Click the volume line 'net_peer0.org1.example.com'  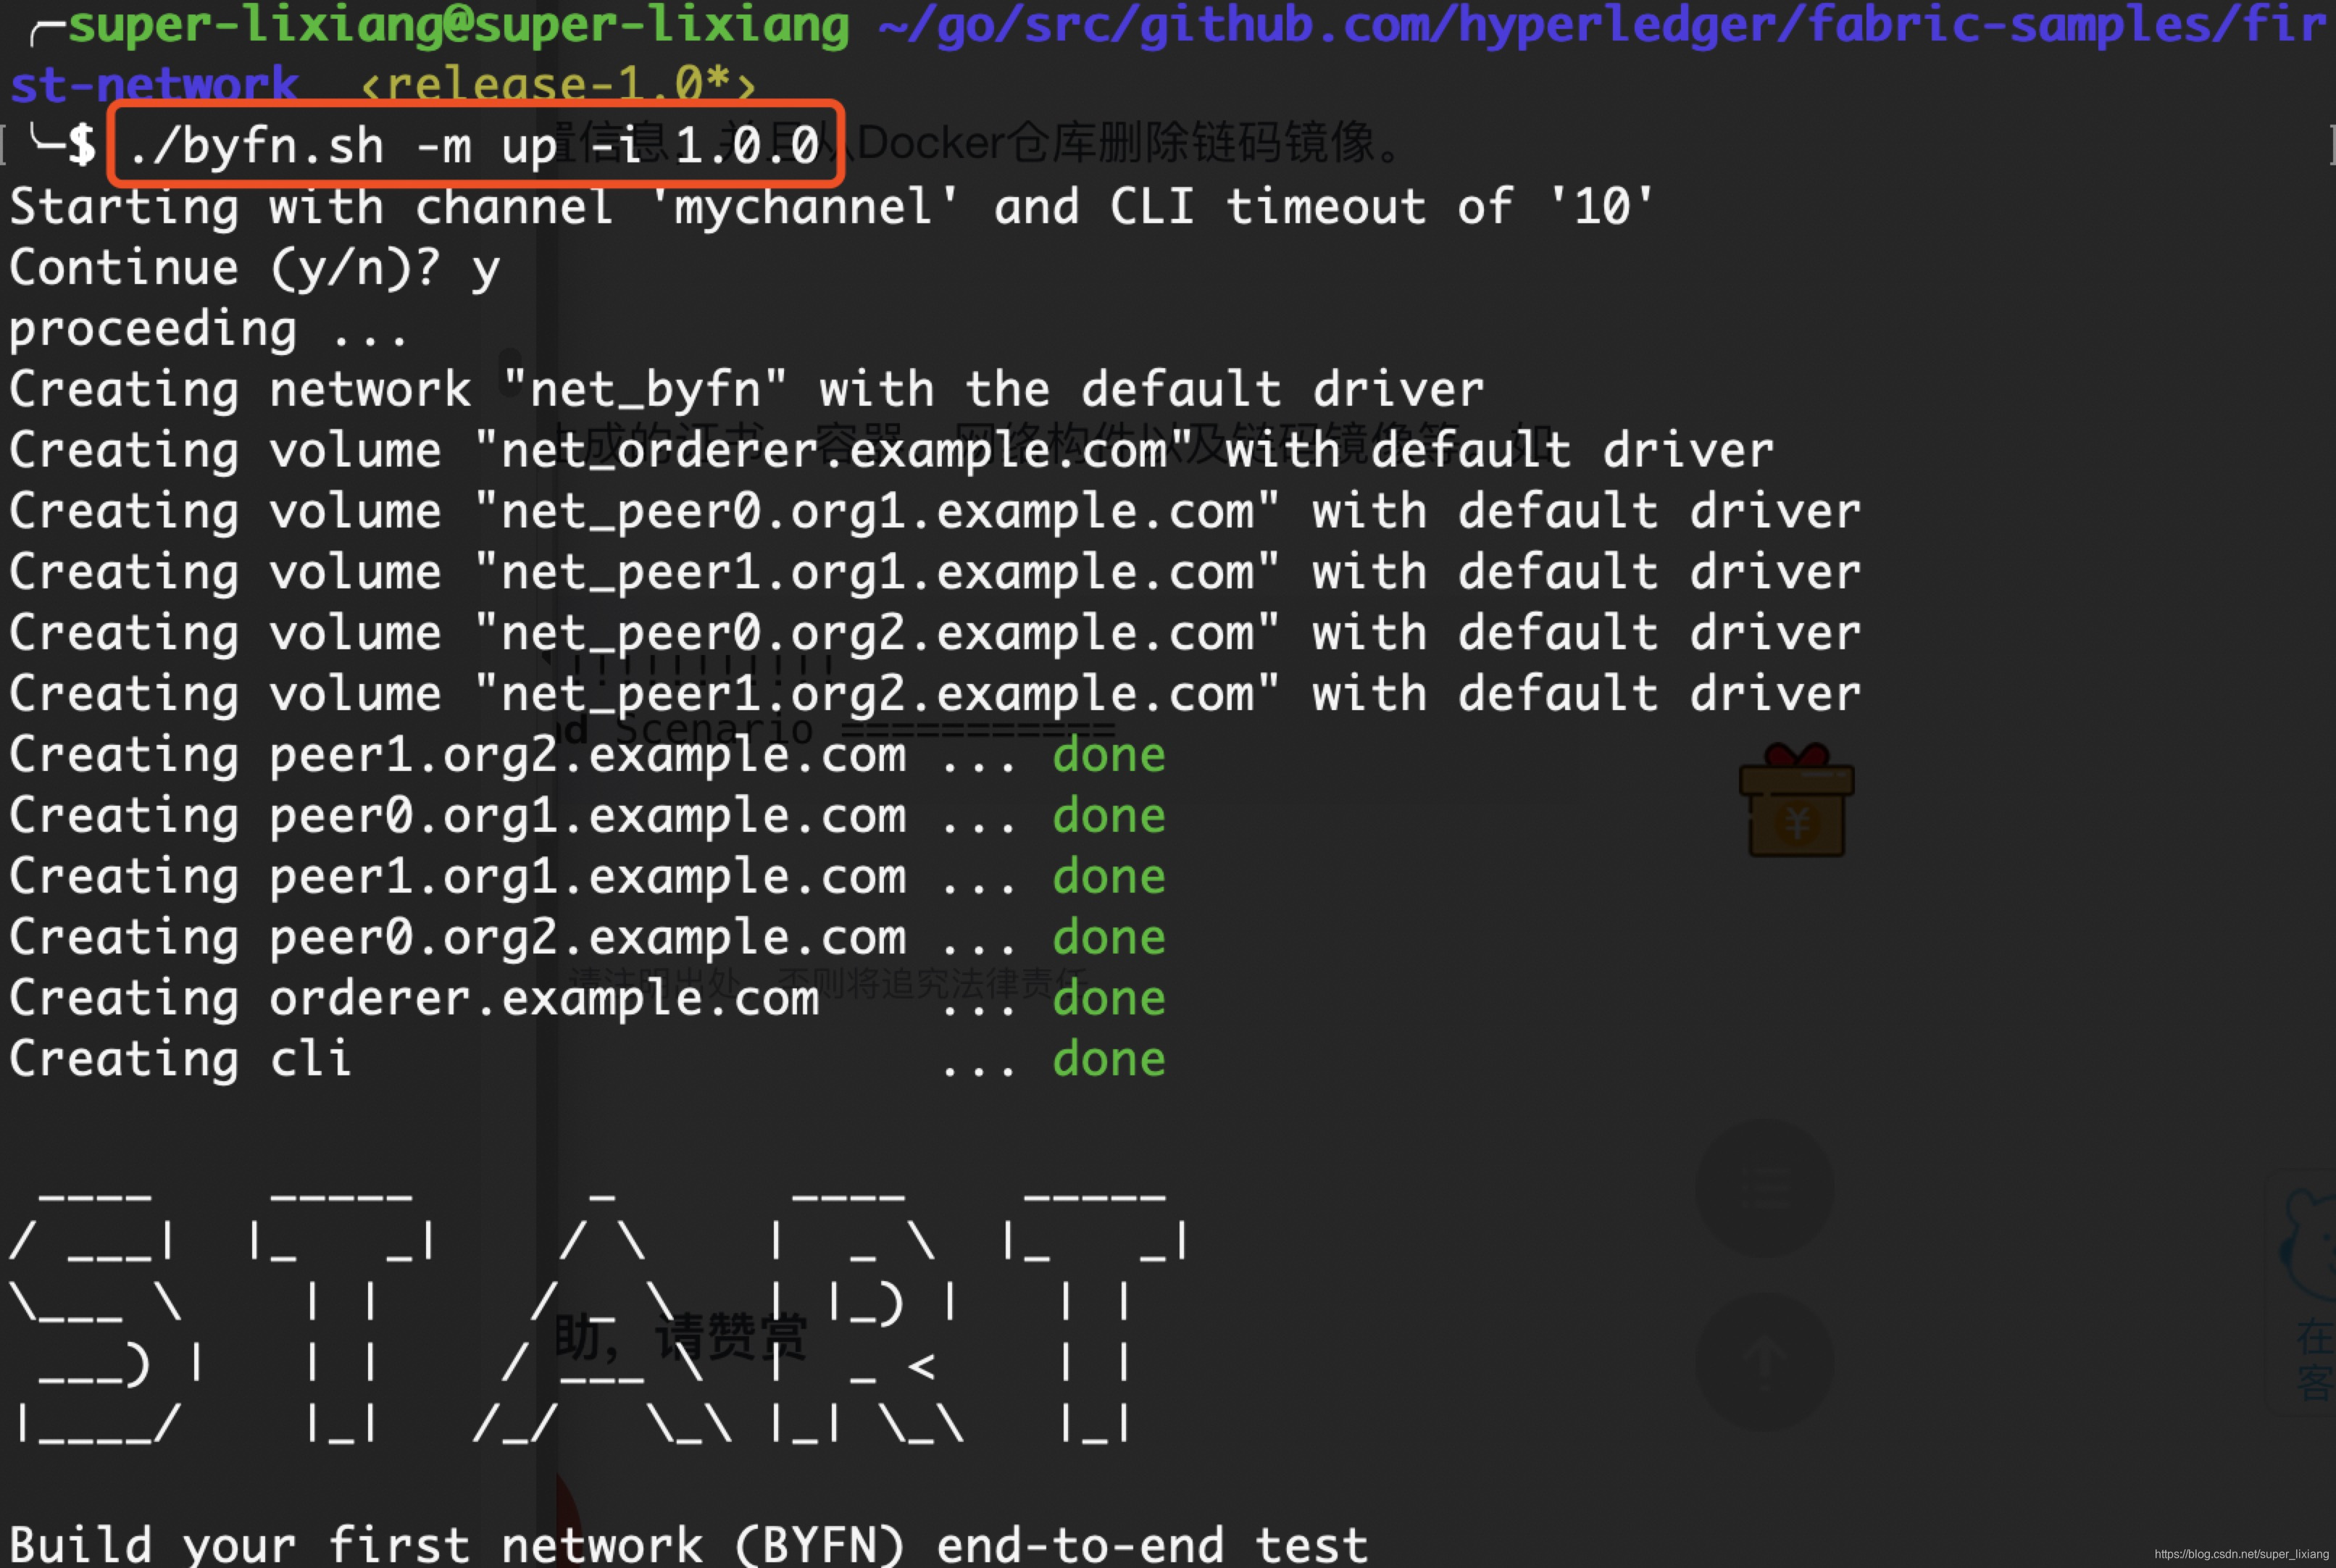click(935, 512)
